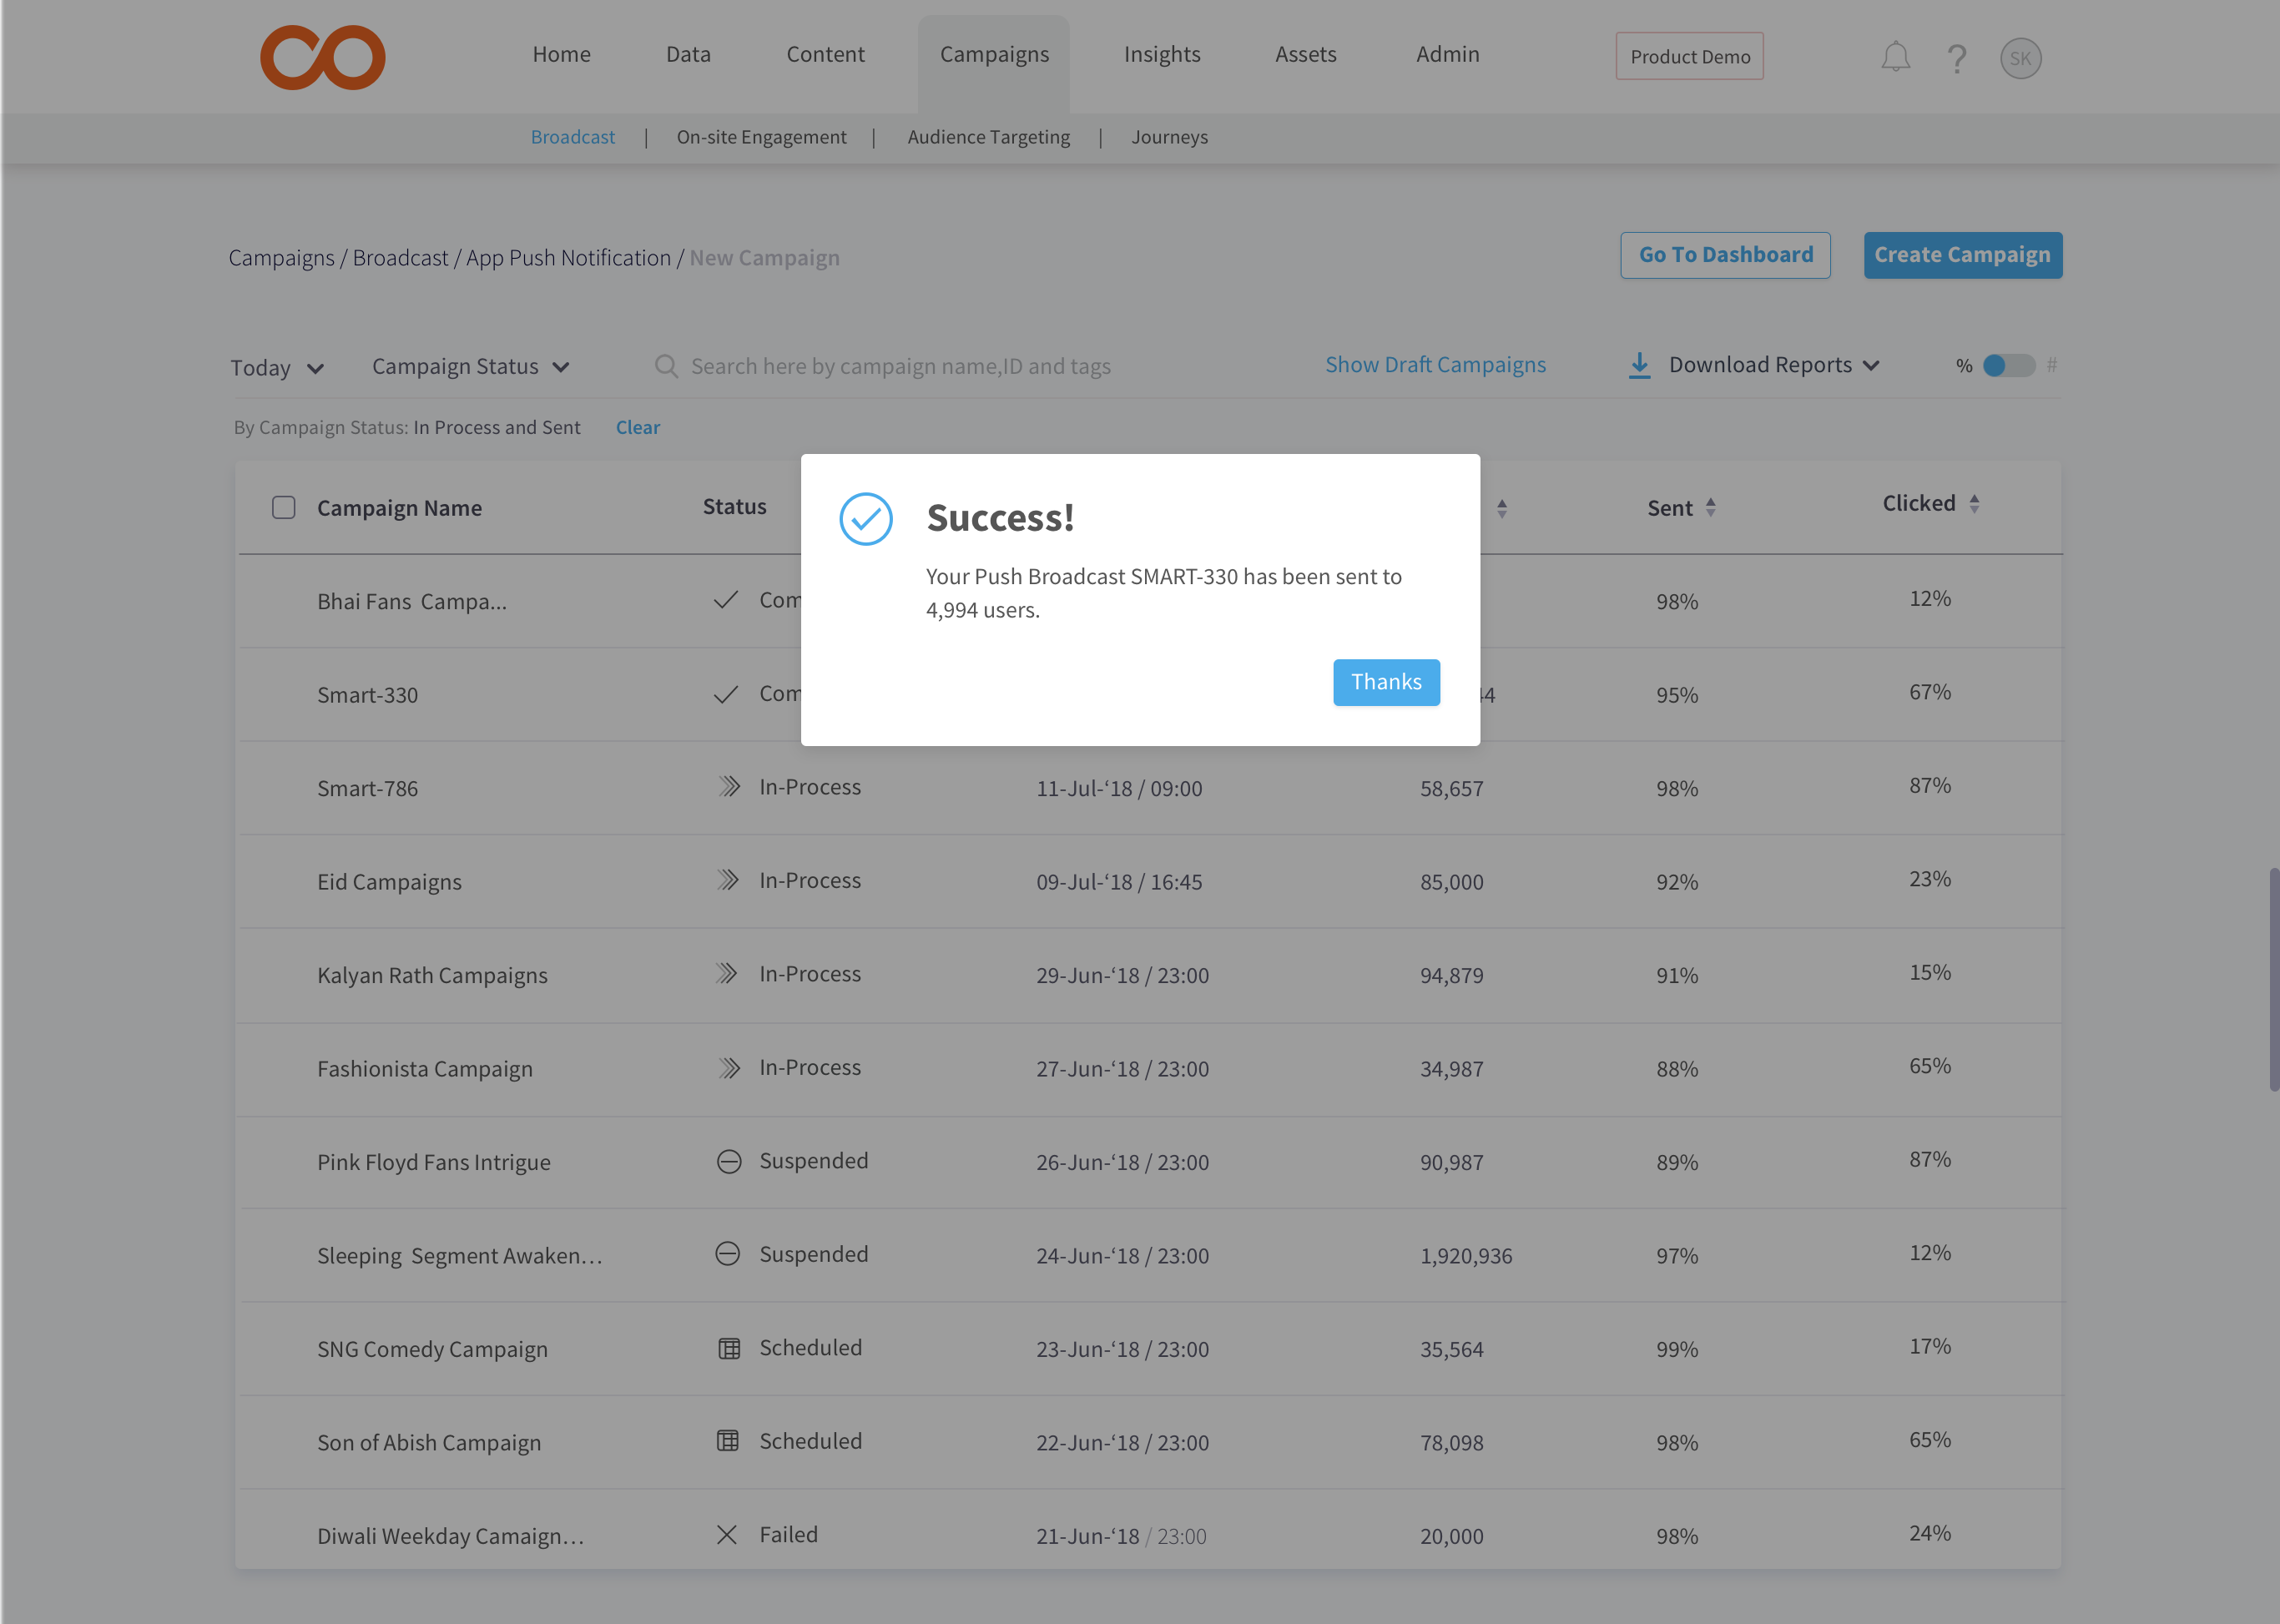
Task: Click the download arrow icon
Action: [x=1639, y=365]
